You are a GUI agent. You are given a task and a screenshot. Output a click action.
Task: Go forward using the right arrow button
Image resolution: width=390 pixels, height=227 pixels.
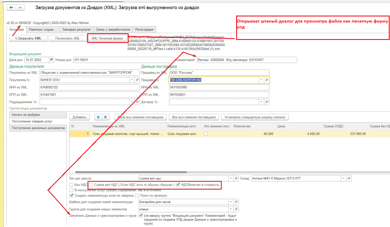[x=20, y=8]
